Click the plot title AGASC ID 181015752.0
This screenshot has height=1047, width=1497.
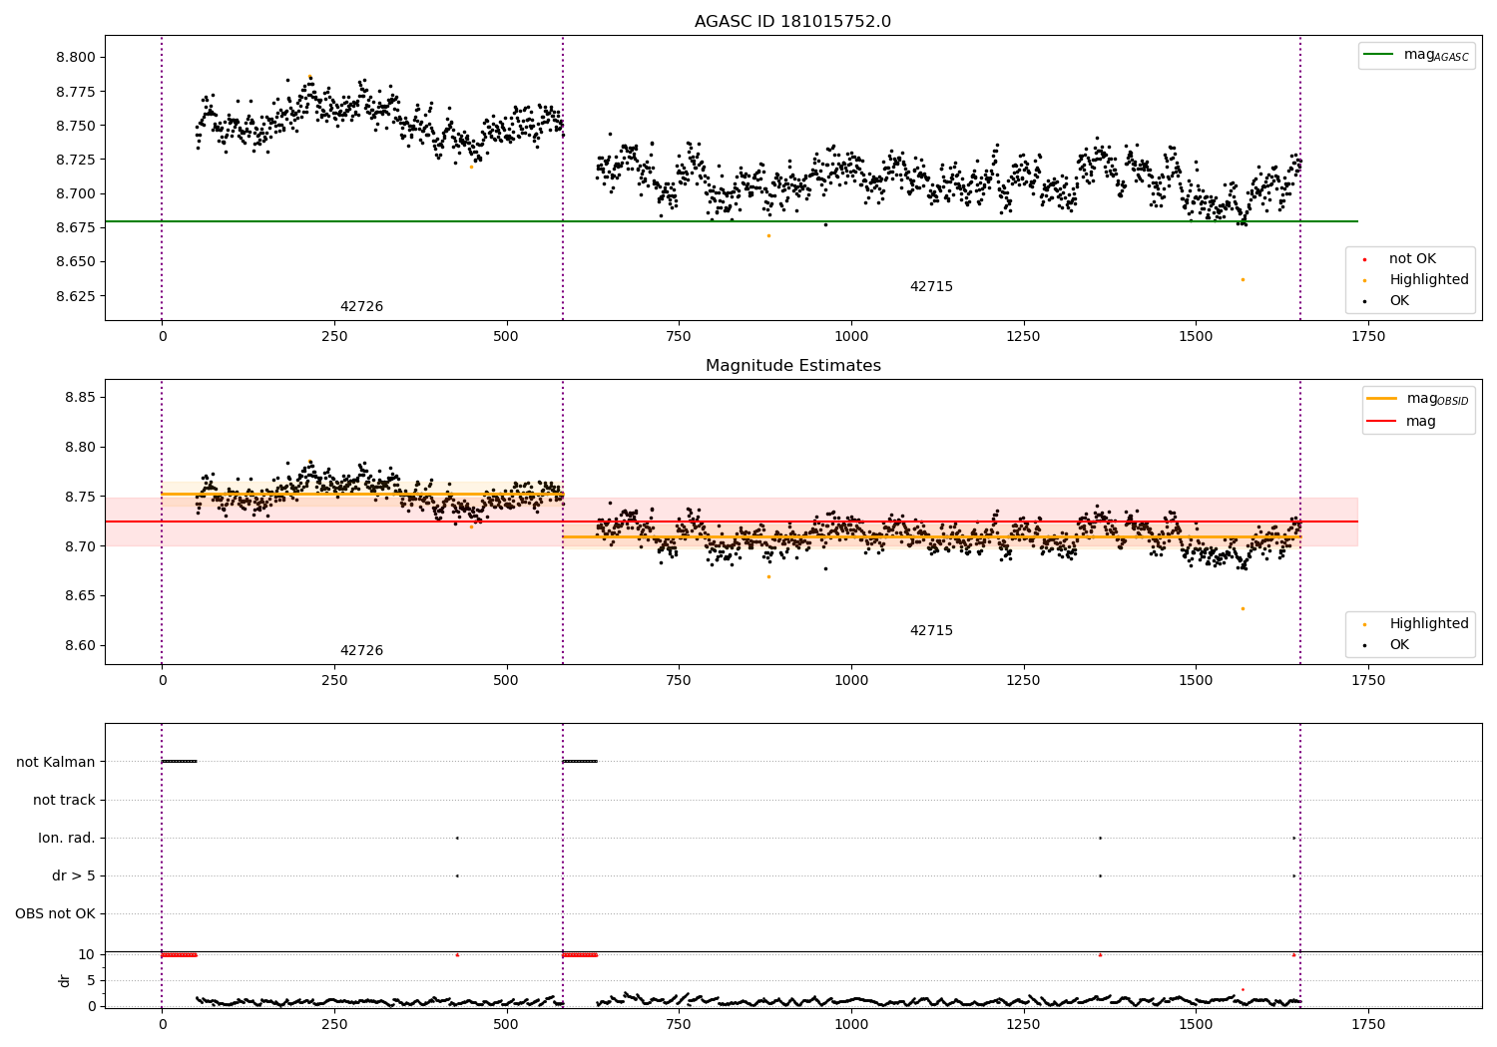(792, 22)
